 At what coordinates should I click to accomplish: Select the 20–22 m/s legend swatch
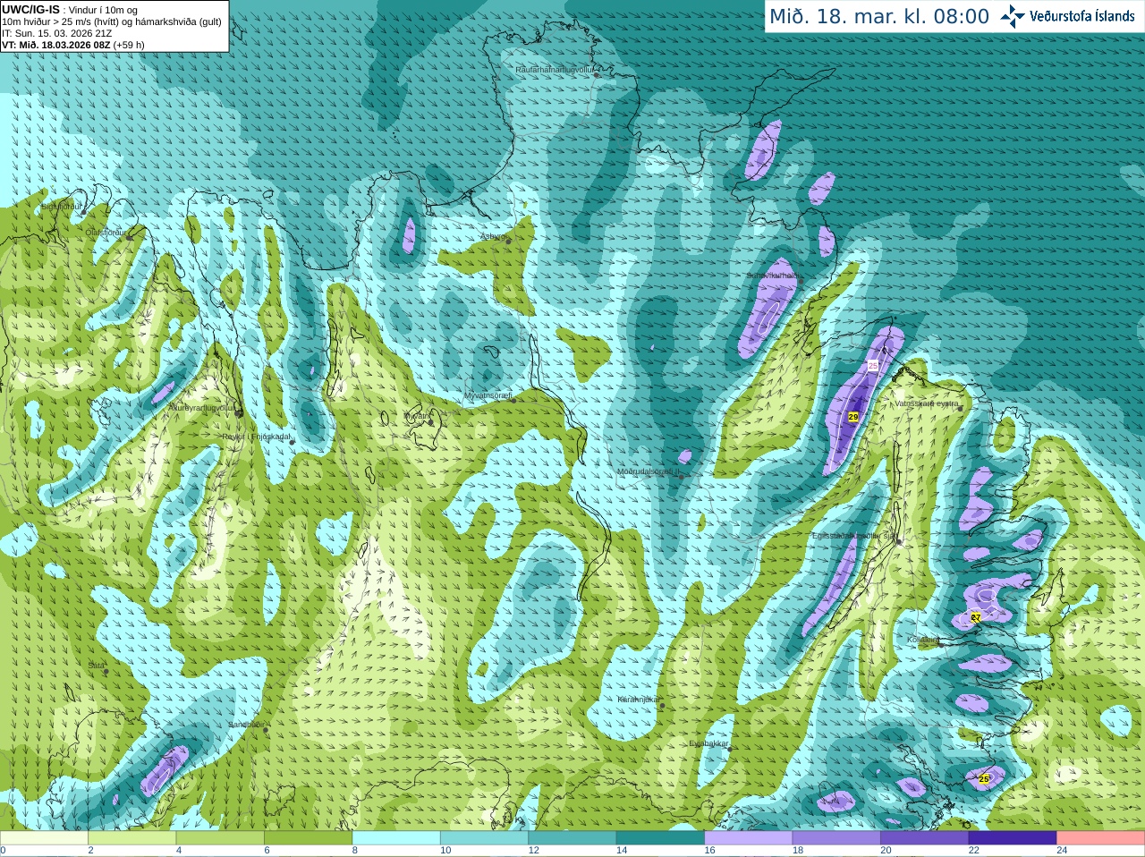click(x=925, y=838)
